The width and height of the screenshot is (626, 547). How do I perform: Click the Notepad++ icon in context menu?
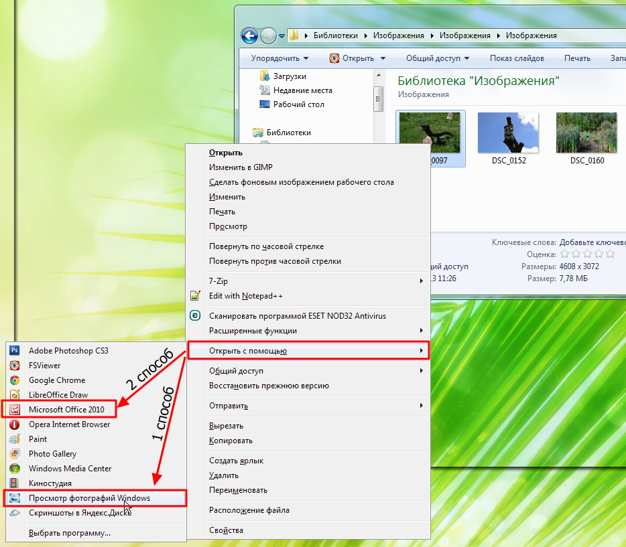tap(195, 295)
